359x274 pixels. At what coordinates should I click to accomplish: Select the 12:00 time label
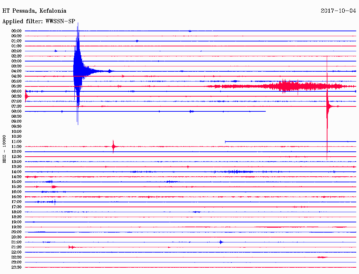point(16,152)
